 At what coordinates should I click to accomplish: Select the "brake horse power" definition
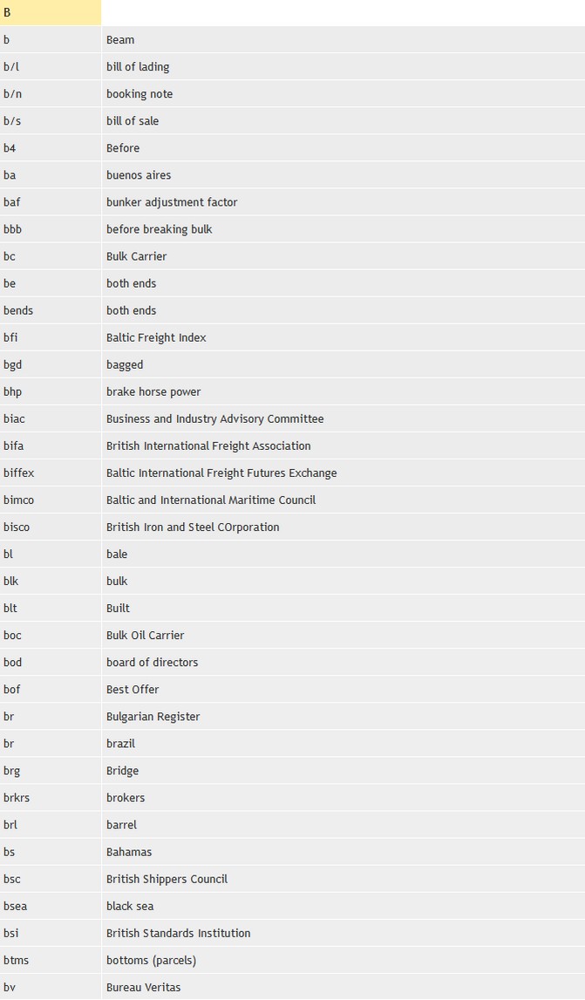pos(153,391)
